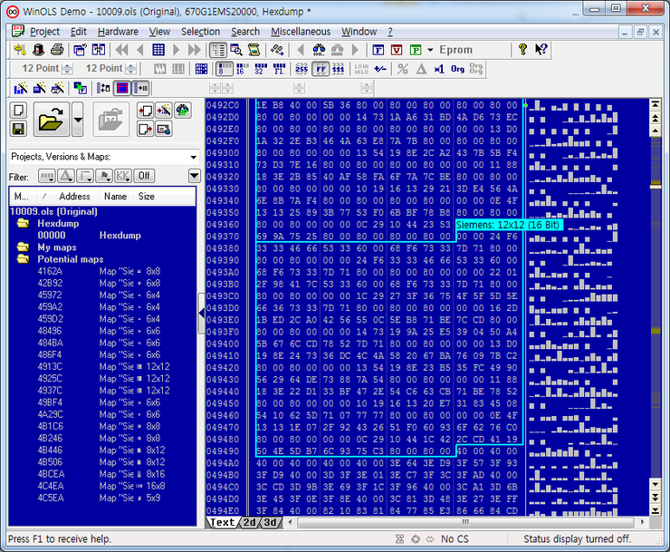Viewport: 670px width, 552px height.
Task: Toggle the 32 bit display mode
Action: 260,69
